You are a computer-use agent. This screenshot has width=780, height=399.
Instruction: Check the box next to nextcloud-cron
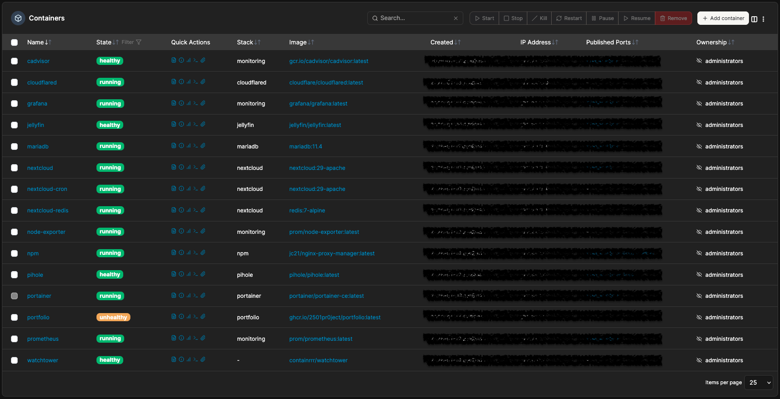(14, 189)
